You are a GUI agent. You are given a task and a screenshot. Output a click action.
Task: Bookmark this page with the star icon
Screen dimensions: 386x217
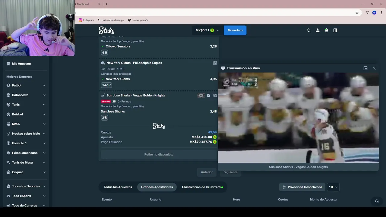pyautogui.click(x=357, y=13)
